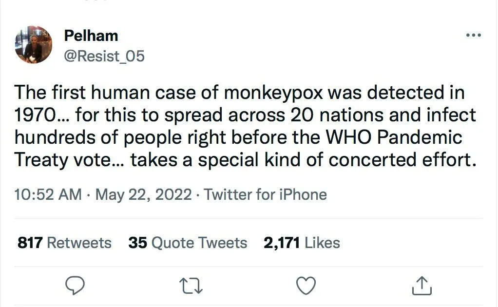Click the words Treaty vote in the tweet
This screenshot has width=498, height=307.
[x=61, y=160]
